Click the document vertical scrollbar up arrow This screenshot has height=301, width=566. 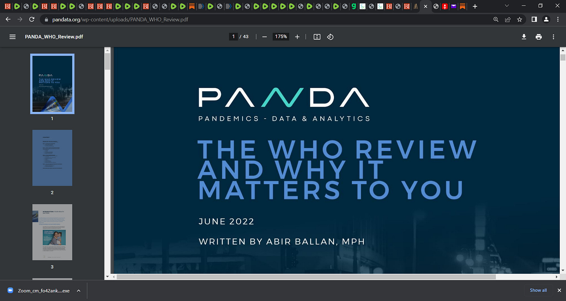click(x=563, y=50)
